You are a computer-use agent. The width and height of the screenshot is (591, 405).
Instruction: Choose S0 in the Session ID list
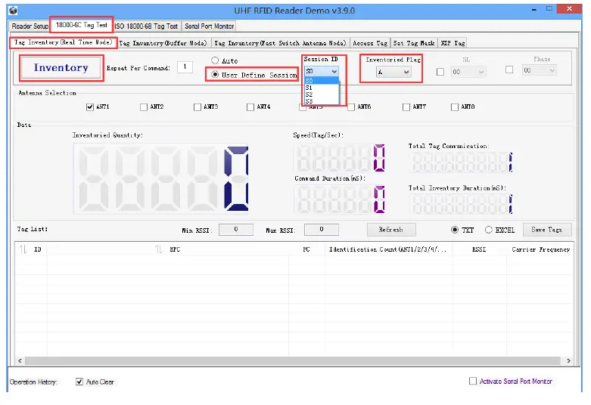point(321,81)
